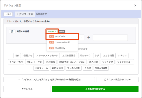This screenshot has width=142, height=98.
Task: Add the 流入経路 condition
Action: tap(94, 62)
